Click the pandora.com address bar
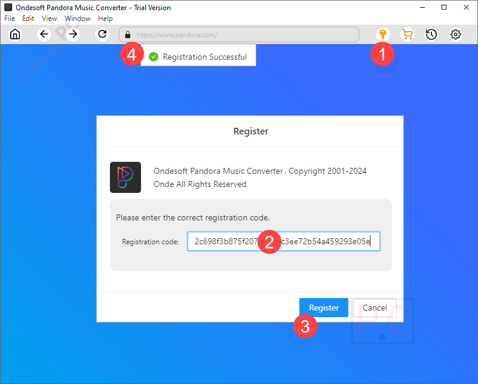The image size is (478, 384). pyautogui.click(x=238, y=35)
